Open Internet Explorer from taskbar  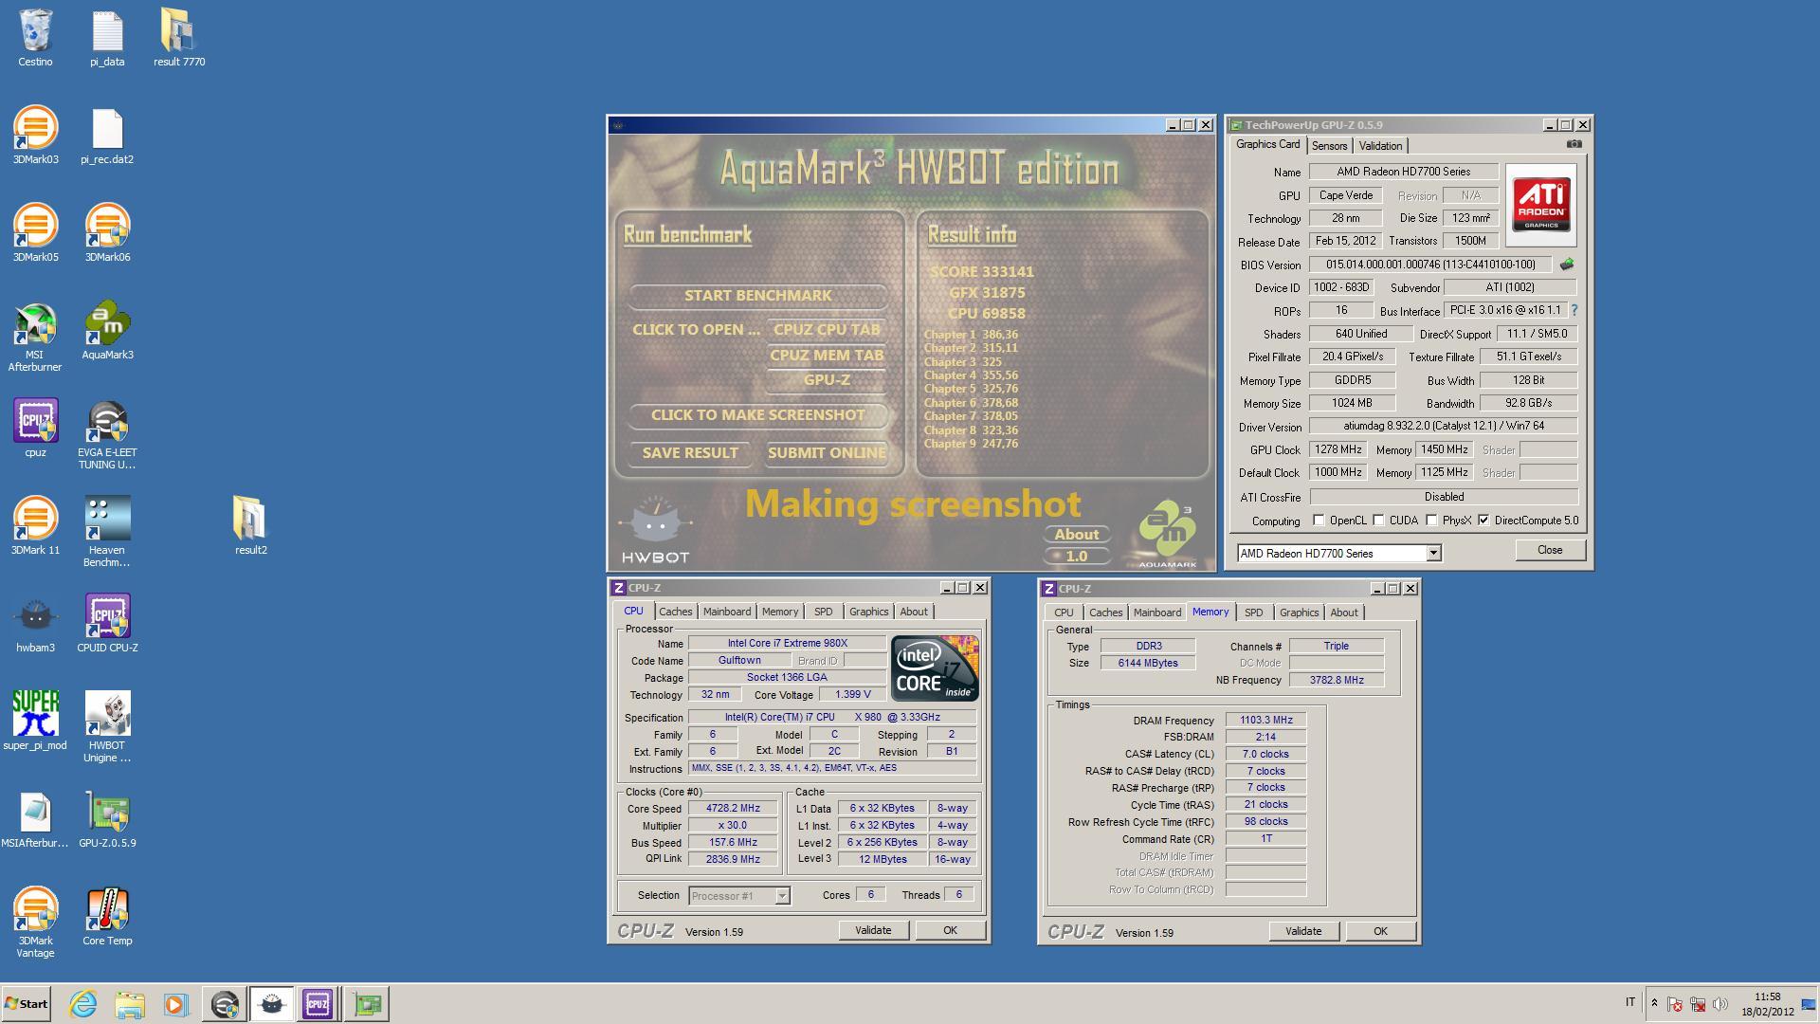[x=83, y=1004]
